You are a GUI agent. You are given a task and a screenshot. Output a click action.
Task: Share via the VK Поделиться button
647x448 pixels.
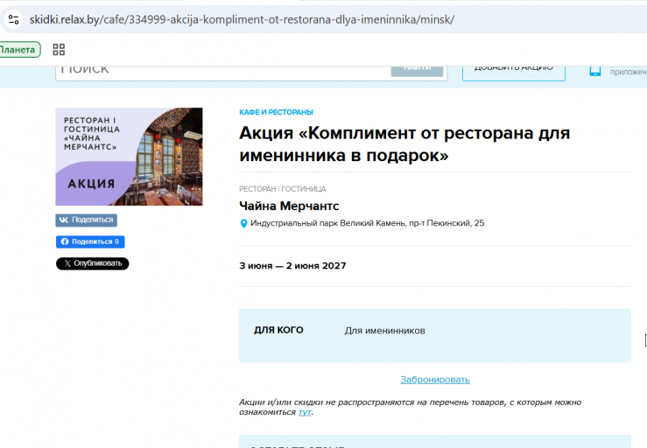coord(87,220)
